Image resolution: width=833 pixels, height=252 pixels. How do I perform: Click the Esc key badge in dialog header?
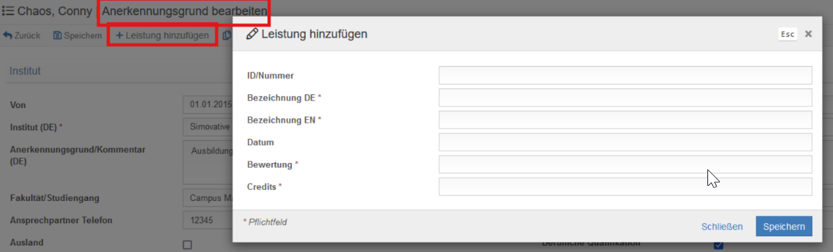pyautogui.click(x=788, y=34)
